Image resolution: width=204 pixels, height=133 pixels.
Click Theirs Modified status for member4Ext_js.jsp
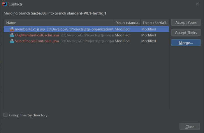click(149, 29)
